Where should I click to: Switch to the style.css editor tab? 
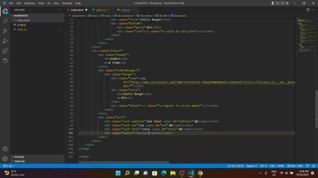point(101,10)
